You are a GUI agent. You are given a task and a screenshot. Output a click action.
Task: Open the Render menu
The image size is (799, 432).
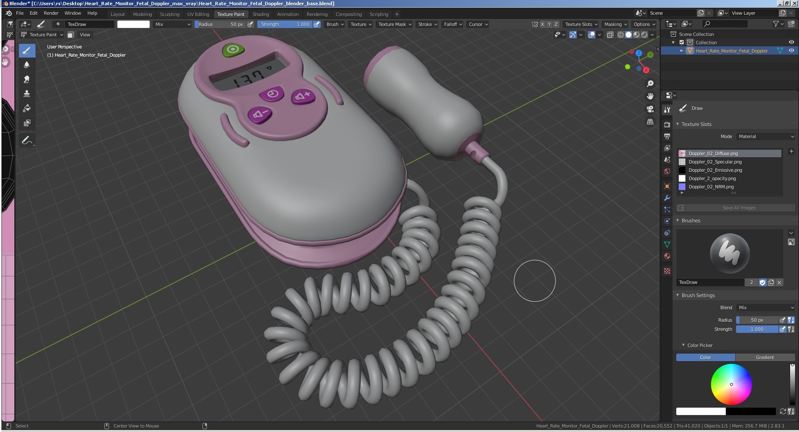[51, 13]
